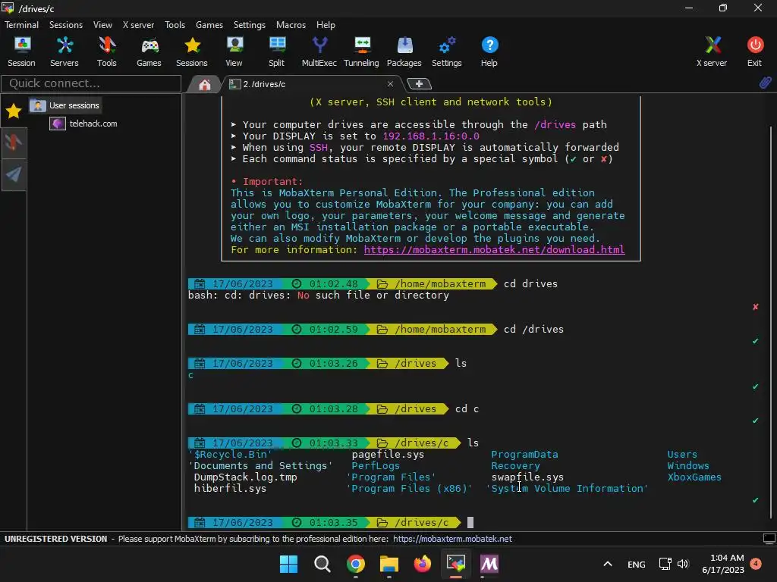Open the Packages toolbar icon

coord(404,52)
